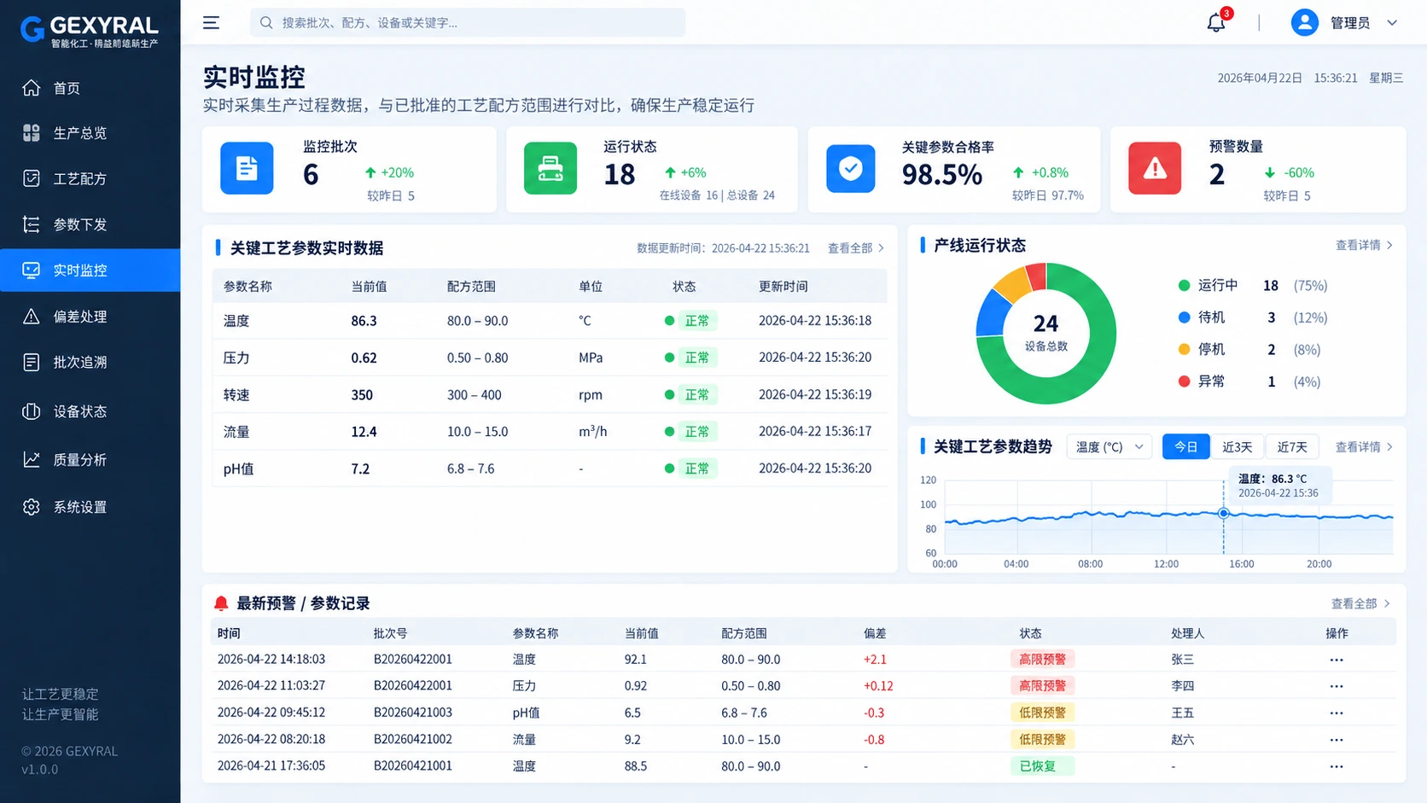Open actions menu for 王五 alert row
Image resolution: width=1427 pixels, height=803 pixels.
1337,713
